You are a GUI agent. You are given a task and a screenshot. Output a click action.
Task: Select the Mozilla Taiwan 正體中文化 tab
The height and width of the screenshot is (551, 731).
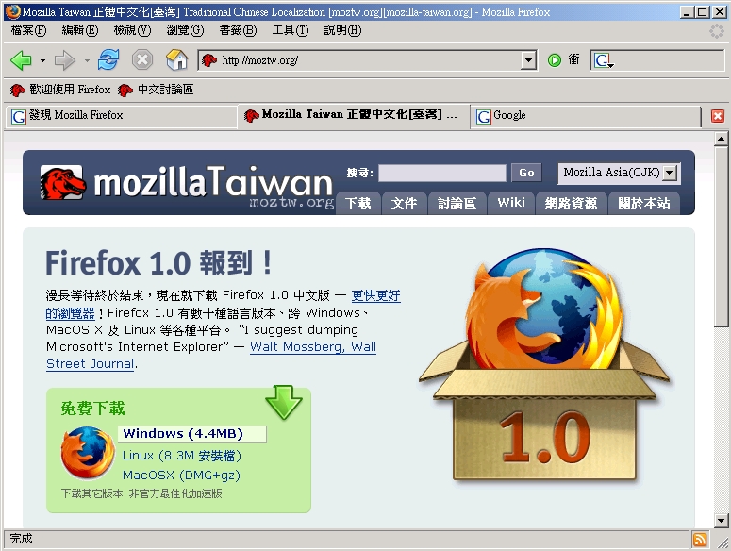pos(354,115)
